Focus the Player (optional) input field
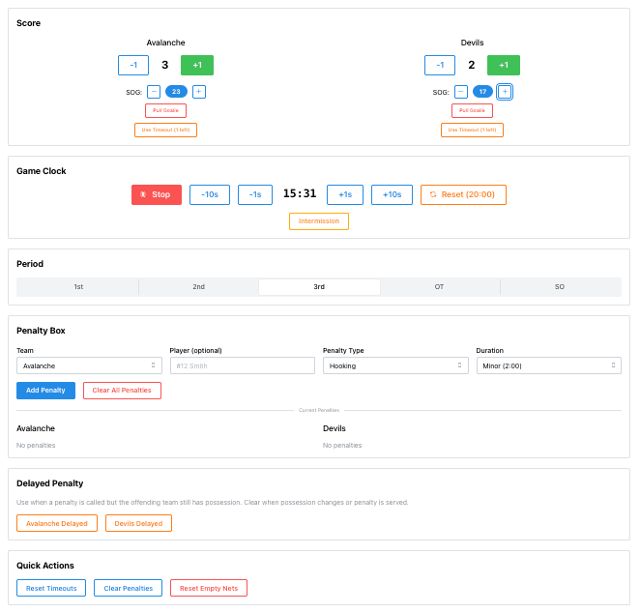The image size is (640, 613). click(243, 365)
